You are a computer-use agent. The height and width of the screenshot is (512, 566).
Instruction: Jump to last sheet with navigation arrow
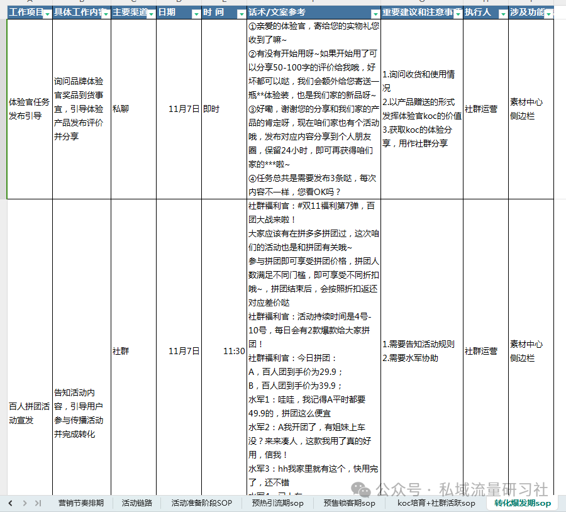38,503
